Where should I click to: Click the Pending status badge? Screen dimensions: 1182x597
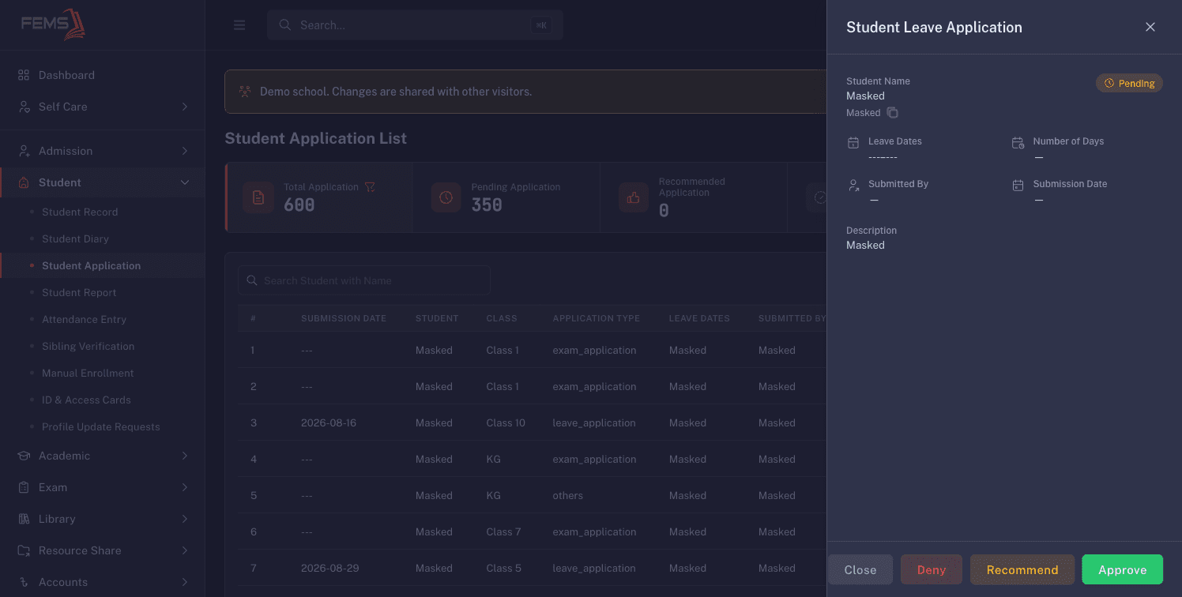tap(1129, 83)
